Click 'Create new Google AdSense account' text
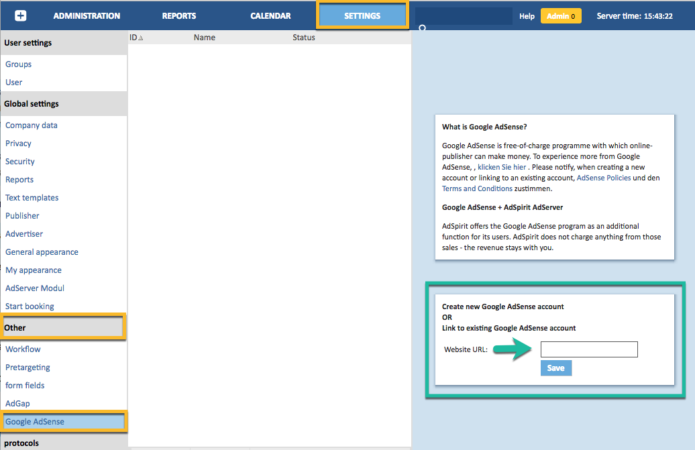The width and height of the screenshot is (695, 450). [x=502, y=307]
